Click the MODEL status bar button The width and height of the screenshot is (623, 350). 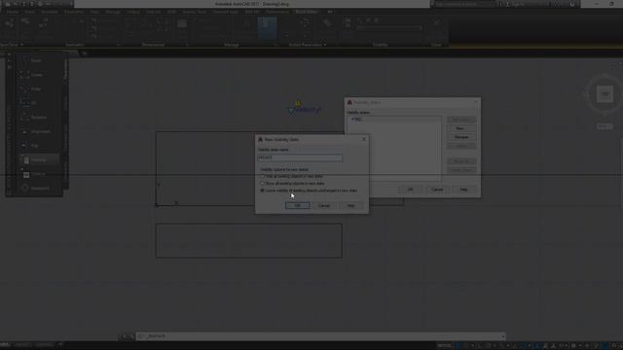[x=444, y=346]
